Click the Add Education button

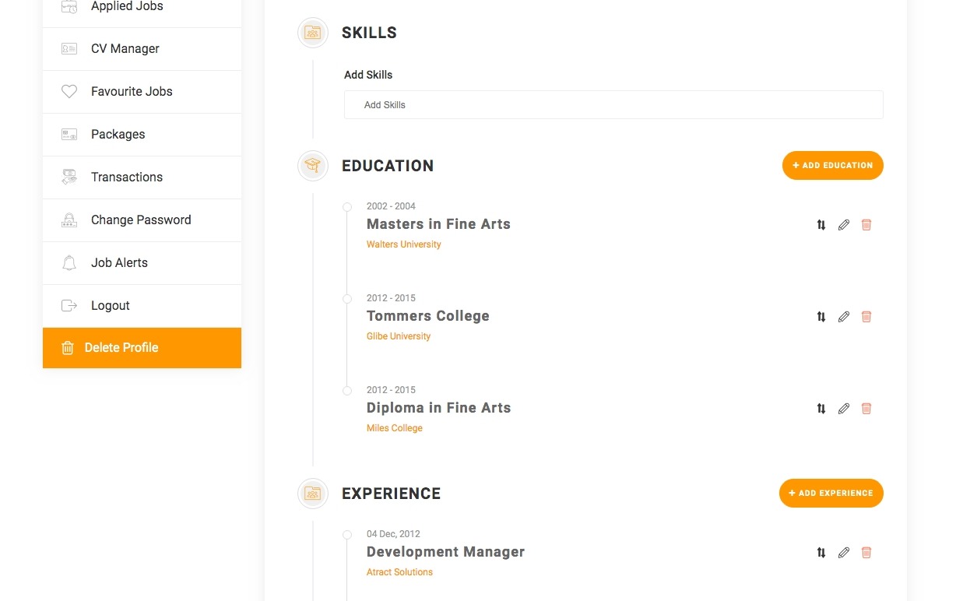(833, 165)
